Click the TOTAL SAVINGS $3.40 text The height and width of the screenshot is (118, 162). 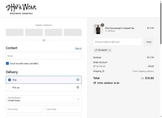(x=108, y=83)
